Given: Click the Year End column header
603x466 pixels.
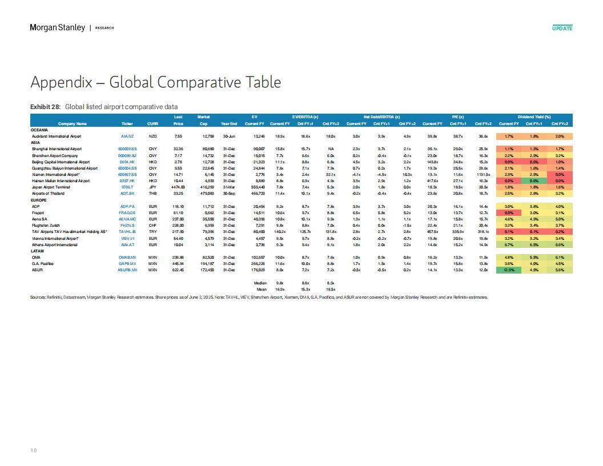Looking at the screenshot, I should 229,124.
